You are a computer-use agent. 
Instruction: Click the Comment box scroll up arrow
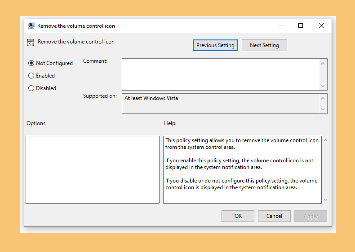(323, 63)
